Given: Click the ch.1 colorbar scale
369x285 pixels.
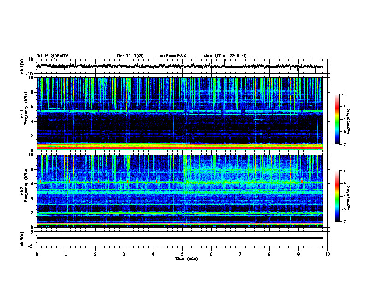Looking at the screenshot, I should [x=337, y=119].
